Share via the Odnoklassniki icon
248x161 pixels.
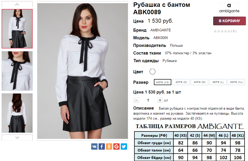click(x=109, y=147)
